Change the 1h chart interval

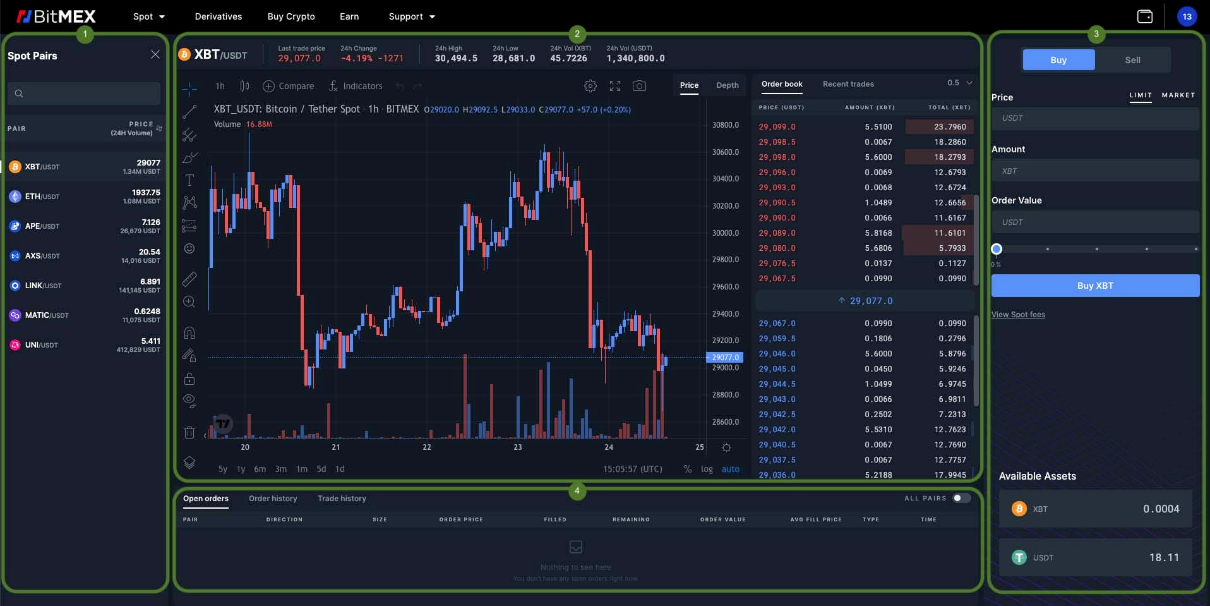tap(220, 86)
